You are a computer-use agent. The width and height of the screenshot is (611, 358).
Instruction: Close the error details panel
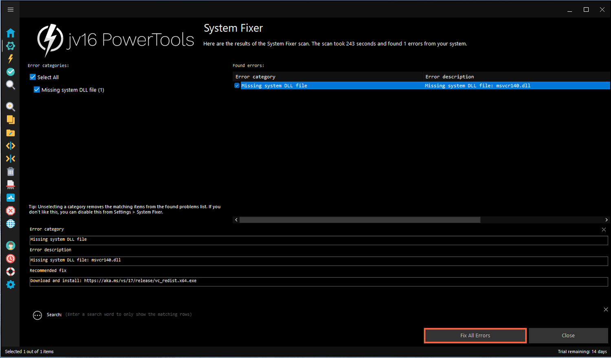[604, 230]
